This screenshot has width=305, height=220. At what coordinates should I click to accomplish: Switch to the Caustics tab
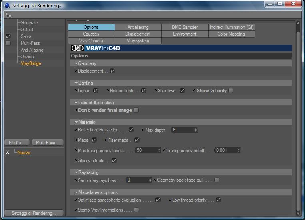(x=91, y=34)
